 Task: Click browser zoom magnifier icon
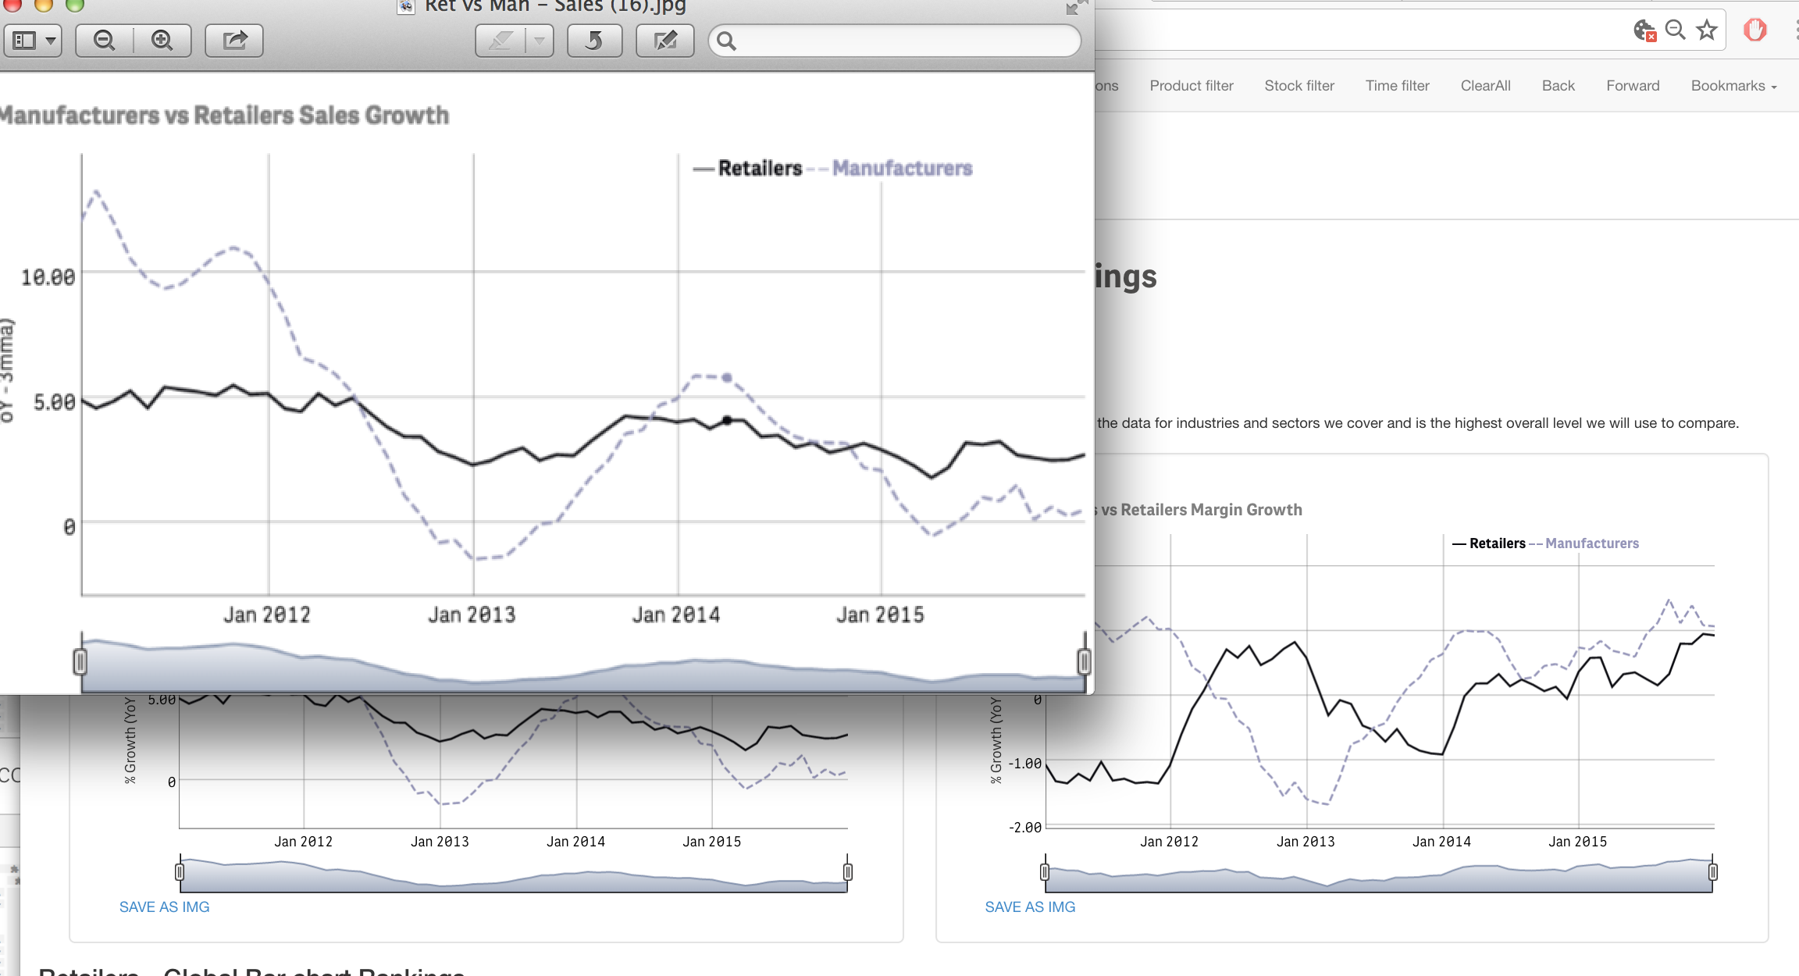(x=1675, y=30)
